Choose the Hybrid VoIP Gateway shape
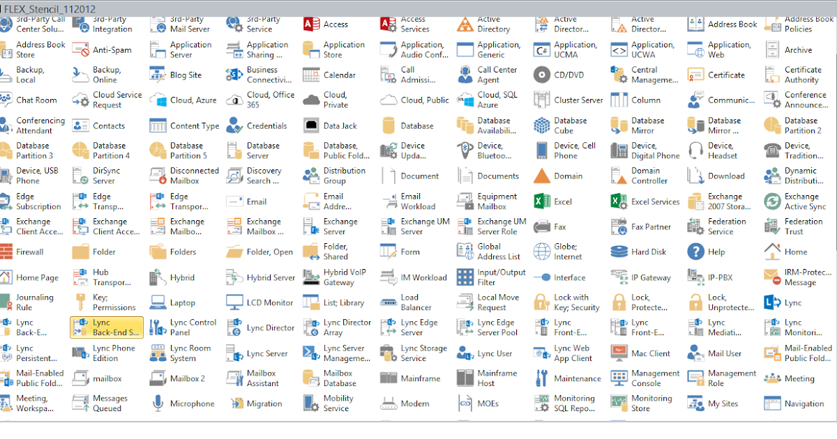This screenshot has width=837, height=439. [x=335, y=277]
